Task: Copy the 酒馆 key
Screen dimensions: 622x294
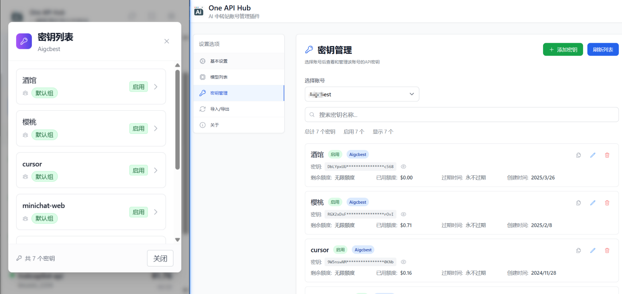Action: point(578,155)
